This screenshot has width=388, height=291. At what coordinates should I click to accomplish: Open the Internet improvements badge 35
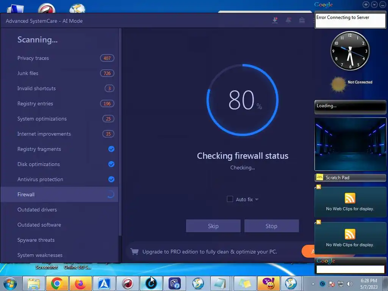[x=108, y=134]
